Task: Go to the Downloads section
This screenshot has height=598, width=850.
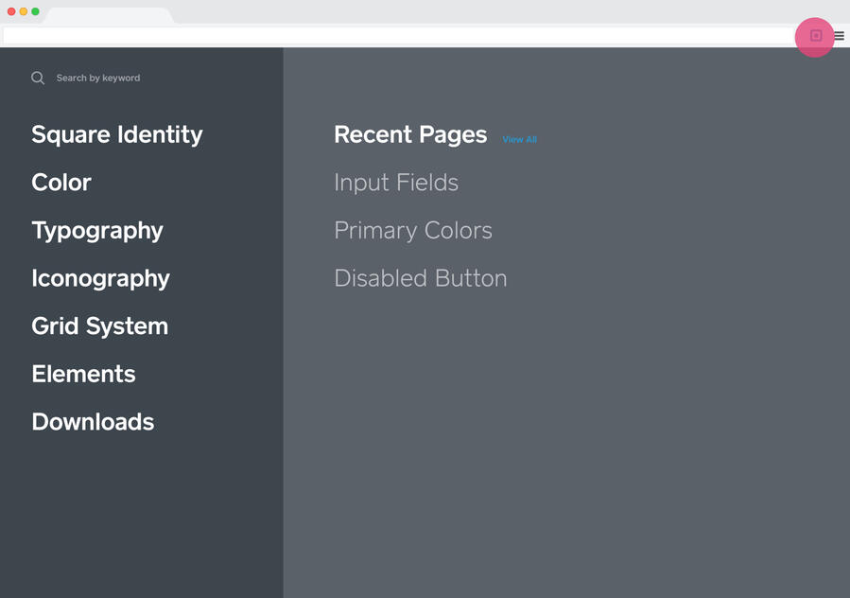Action: click(x=93, y=422)
